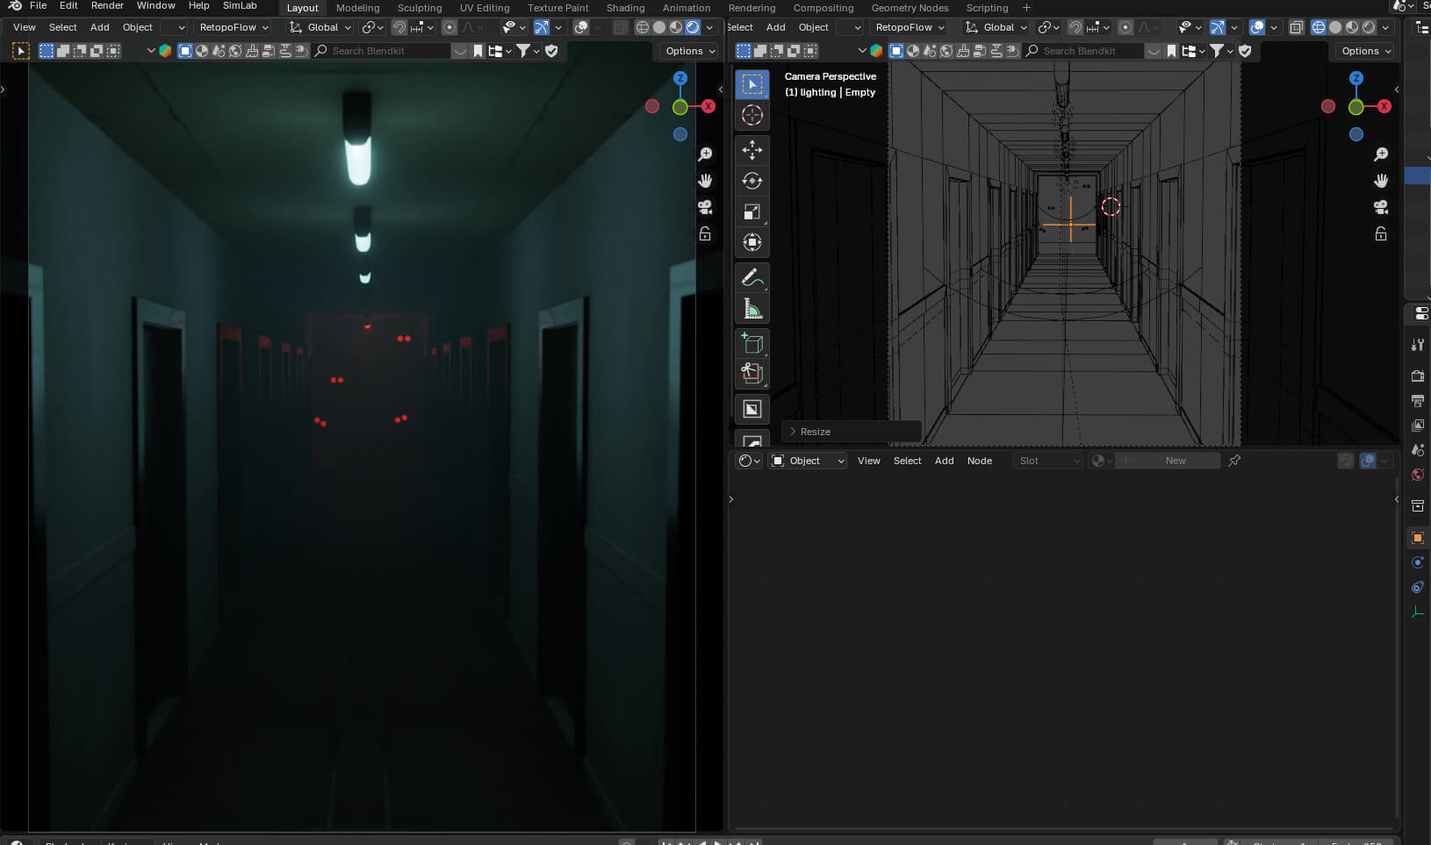This screenshot has height=845, width=1431.
Task: Click the pin icon in the node editor header
Action: (x=1234, y=461)
